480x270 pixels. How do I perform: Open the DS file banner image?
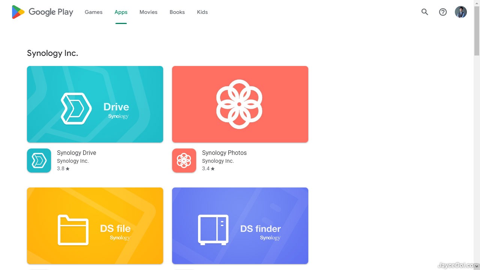tap(95, 226)
